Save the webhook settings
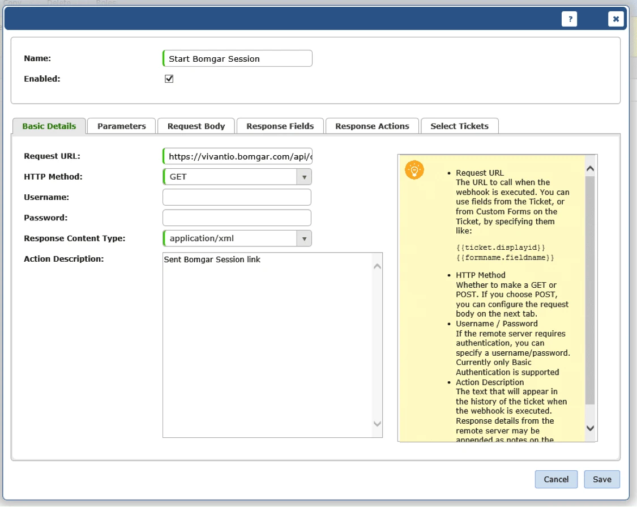This screenshot has width=637, height=507. pos(602,479)
